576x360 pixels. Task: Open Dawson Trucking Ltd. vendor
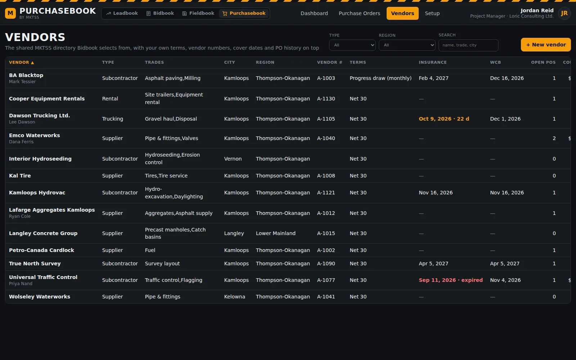click(39, 116)
